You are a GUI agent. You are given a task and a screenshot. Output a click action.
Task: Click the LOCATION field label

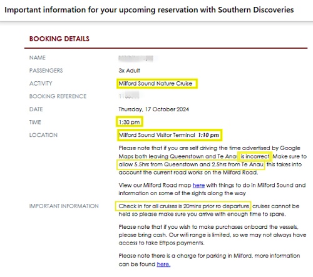coord(43,135)
